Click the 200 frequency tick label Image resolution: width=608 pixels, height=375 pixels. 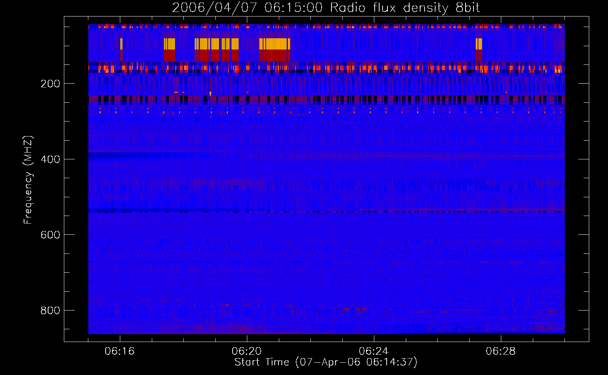click(50, 84)
